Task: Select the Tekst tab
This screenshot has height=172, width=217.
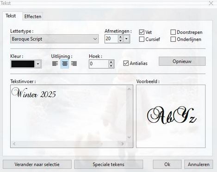Action: point(11,16)
